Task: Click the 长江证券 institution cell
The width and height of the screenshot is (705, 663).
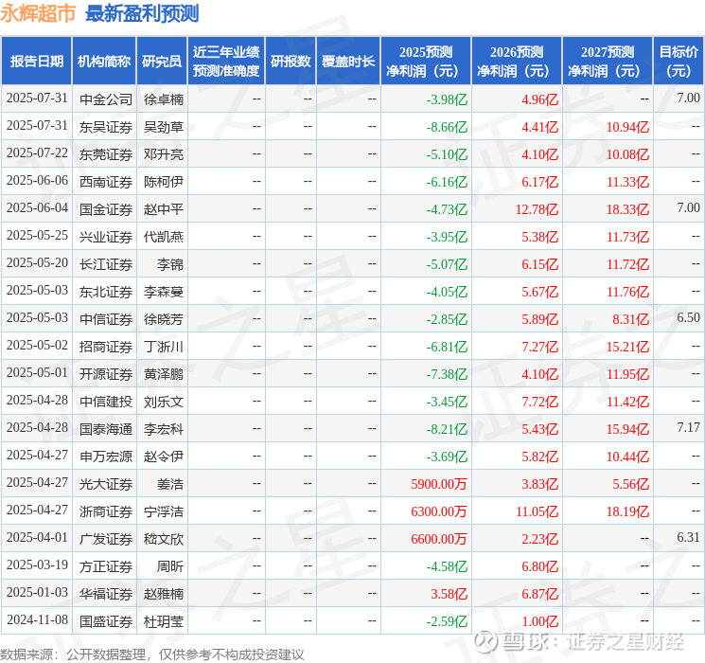Action: 106,264
